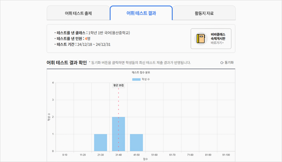282x162 pixels.
Task: Click the 점수 x-axis title
Action: (145, 159)
